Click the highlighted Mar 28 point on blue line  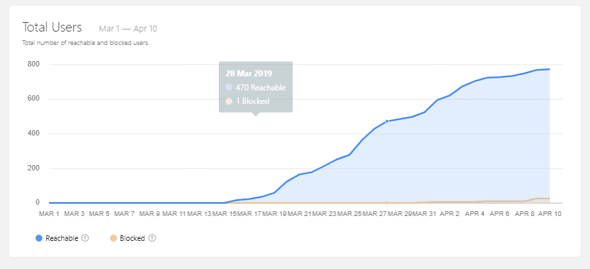pos(387,121)
